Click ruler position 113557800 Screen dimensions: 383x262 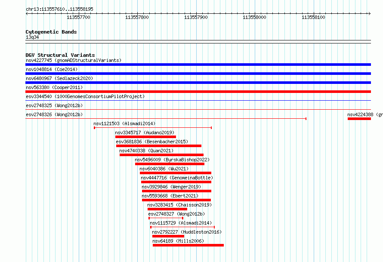137,17
